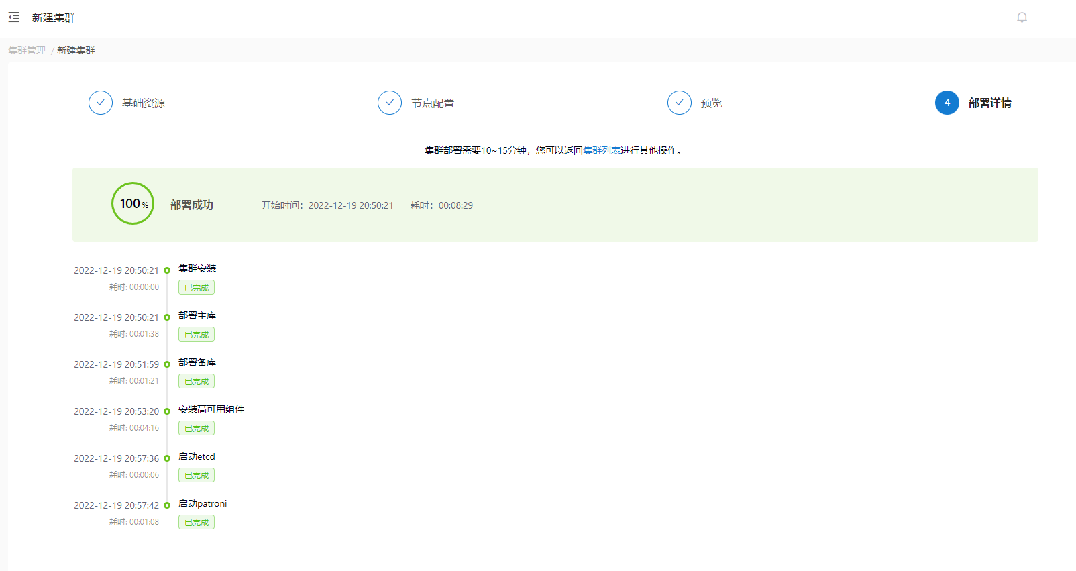
Task: Select the 部署主库 step title
Action: tap(197, 315)
